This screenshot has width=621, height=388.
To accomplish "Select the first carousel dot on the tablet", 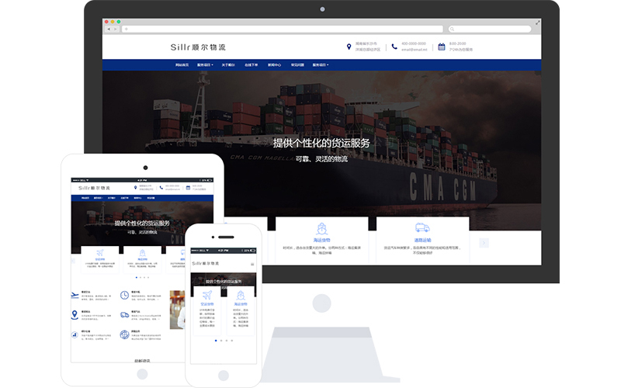I will pyautogui.click(x=137, y=278).
